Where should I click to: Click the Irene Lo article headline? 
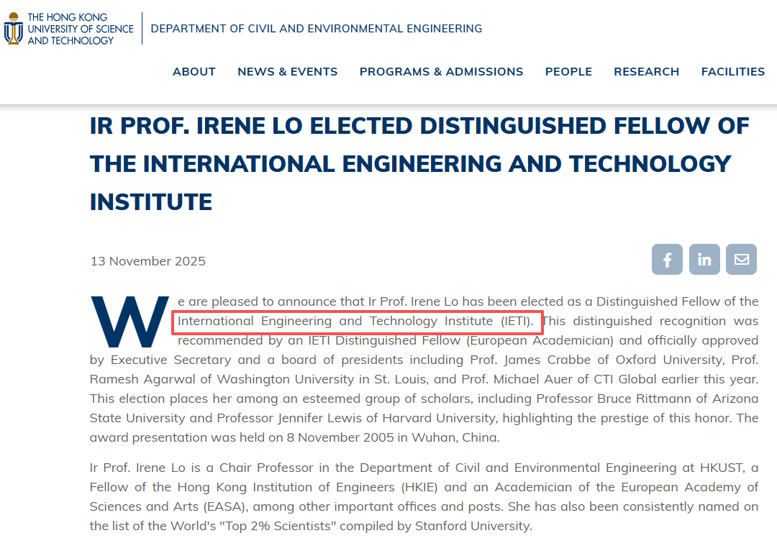[419, 164]
